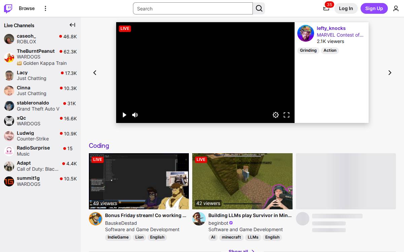Open RadioSurprise channel avatar

click(x=9, y=151)
